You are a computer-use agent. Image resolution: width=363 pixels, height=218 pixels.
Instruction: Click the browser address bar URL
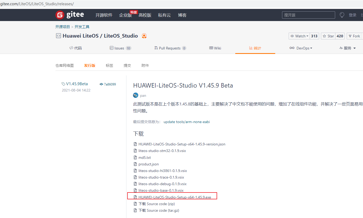click(x=37, y=4)
